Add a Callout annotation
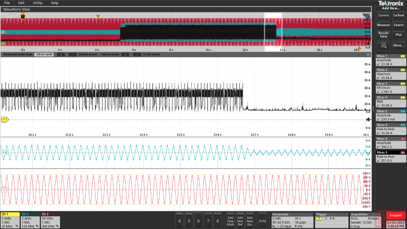 click(x=398, y=15)
